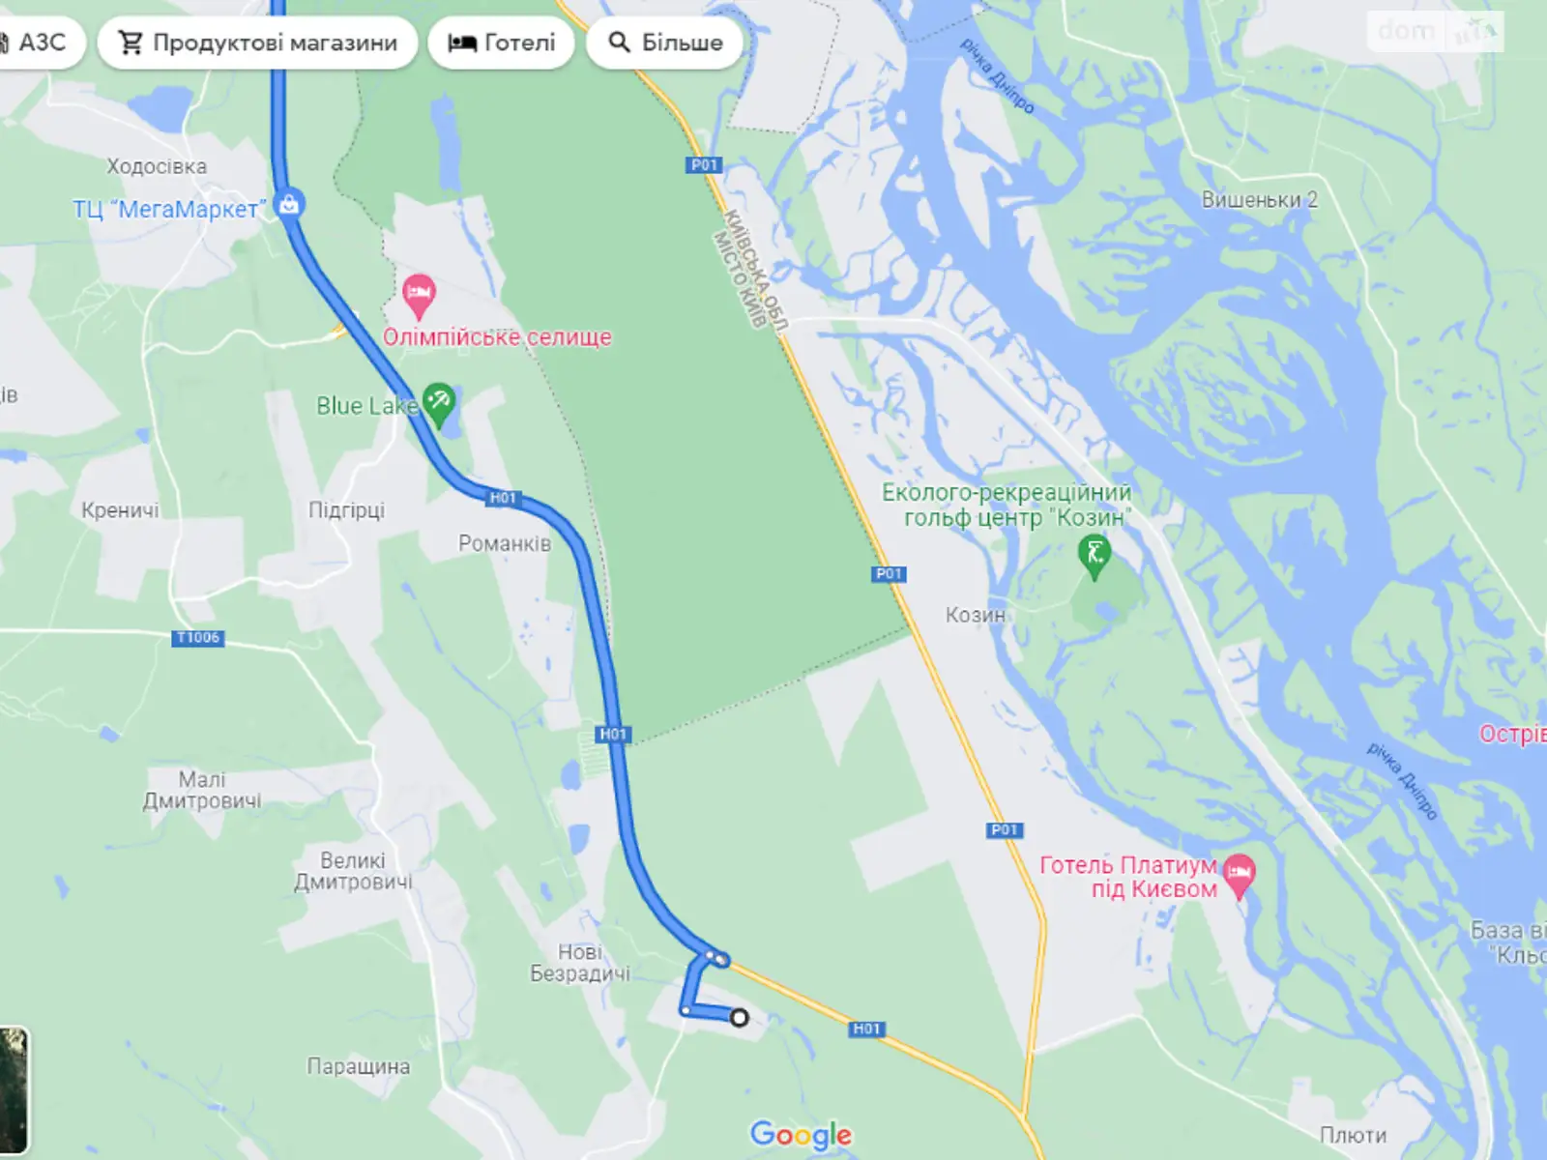Click the Романків town label
This screenshot has height=1160, width=1547.
pos(505,543)
